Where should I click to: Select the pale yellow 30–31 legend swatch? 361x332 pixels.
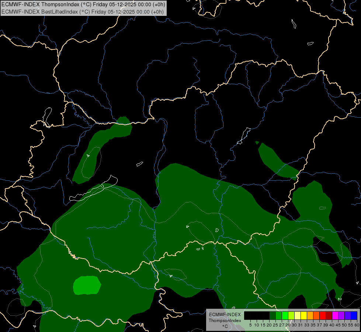click(x=298, y=315)
